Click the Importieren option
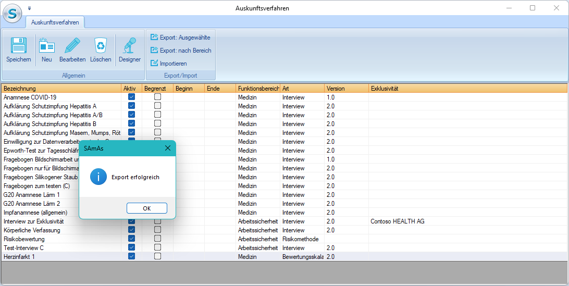This screenshot has height=286, width=569. point(173,64)
